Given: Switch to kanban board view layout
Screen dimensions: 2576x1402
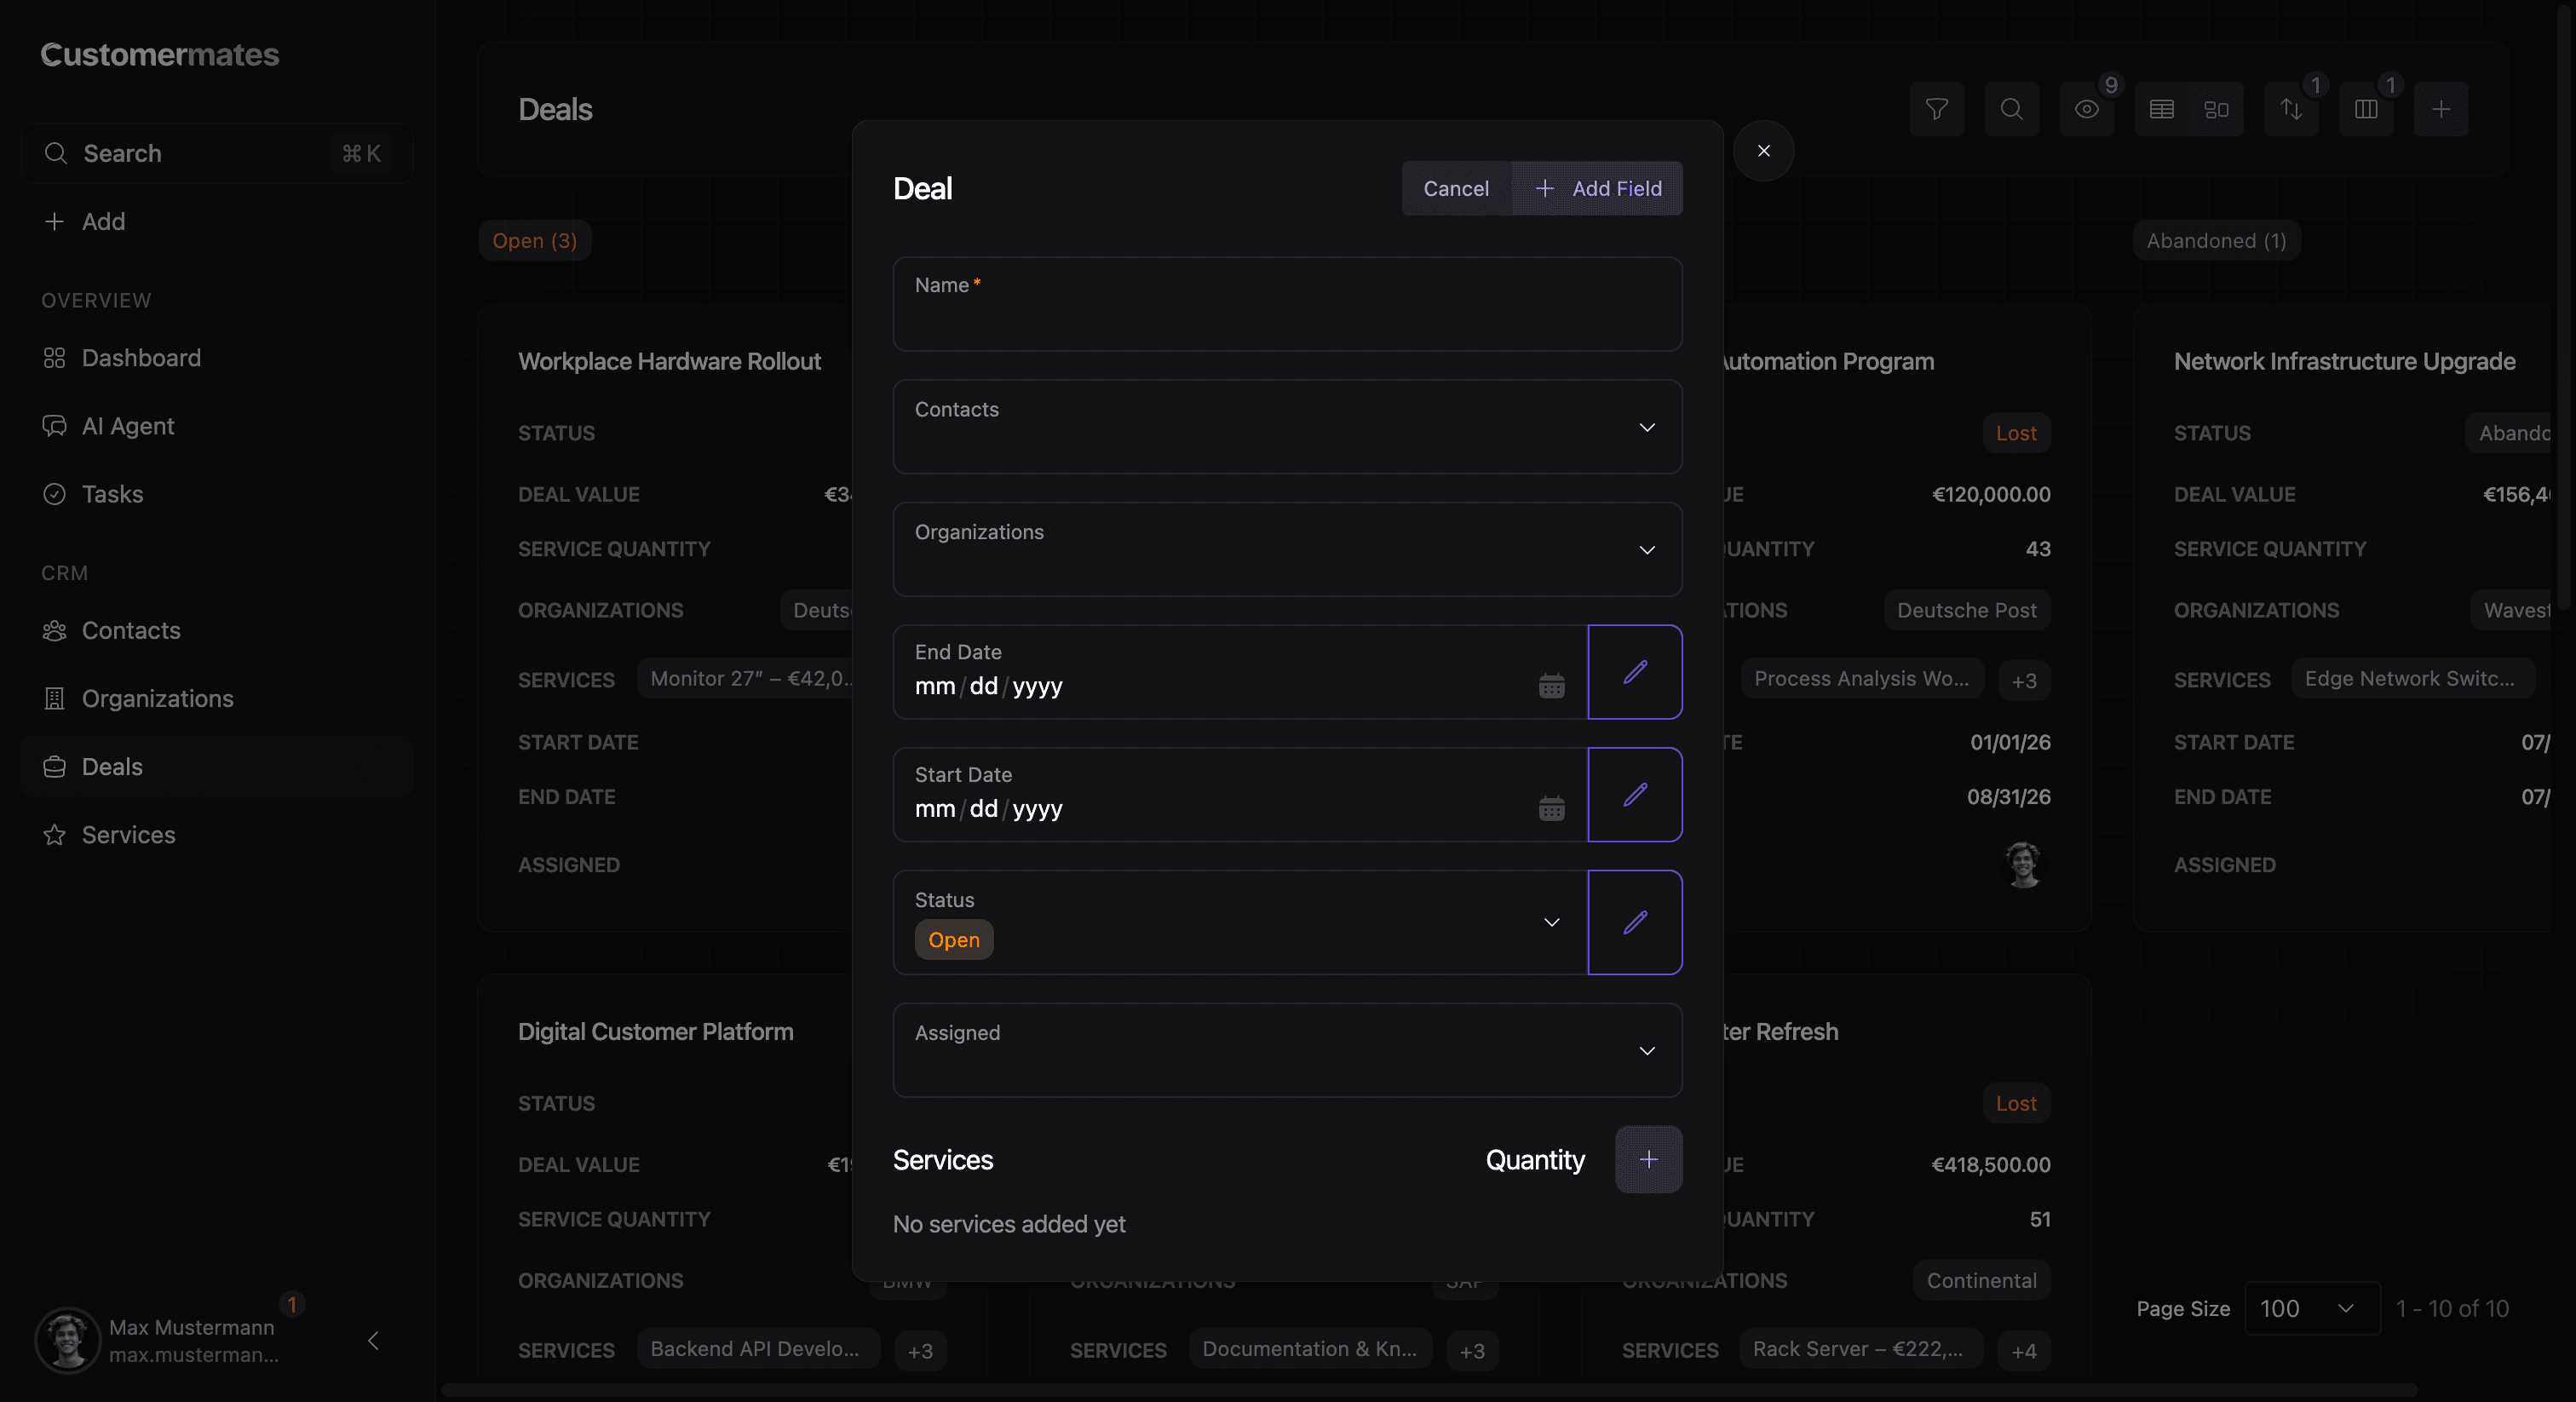Looking at the screenshot, I should tap(2216, 110).
